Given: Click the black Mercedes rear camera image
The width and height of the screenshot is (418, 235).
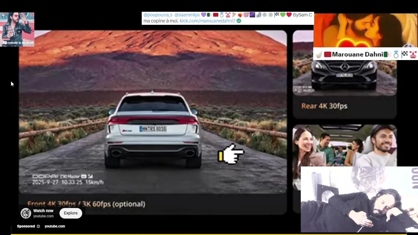Looking at the screenshot, I should click(345, 77).
